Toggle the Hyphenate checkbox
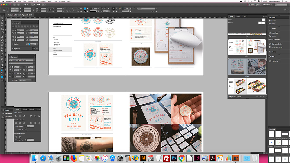This screenshot has height=163, width=290. (x=13, y=49)
